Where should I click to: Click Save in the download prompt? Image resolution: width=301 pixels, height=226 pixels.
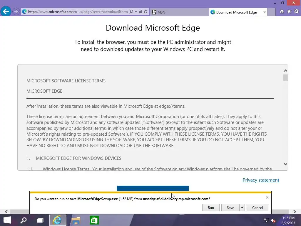230,207
